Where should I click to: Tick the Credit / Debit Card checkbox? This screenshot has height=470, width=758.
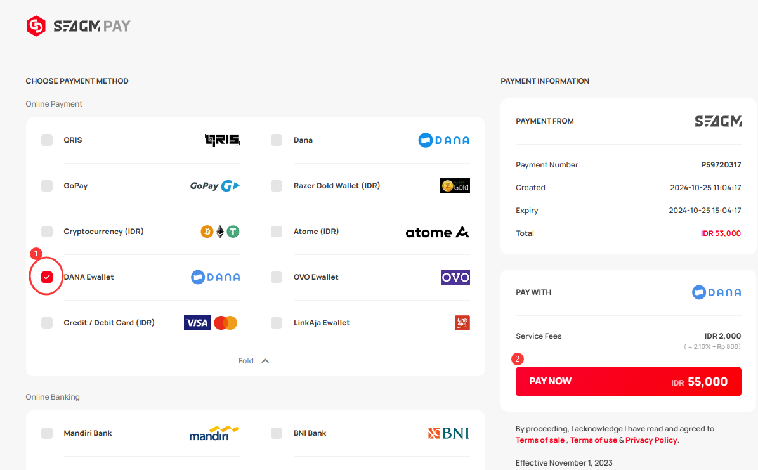(x=47, y=323)
